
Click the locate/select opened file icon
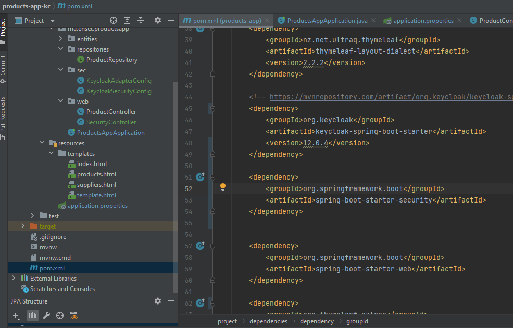click(x=114, y=20)
